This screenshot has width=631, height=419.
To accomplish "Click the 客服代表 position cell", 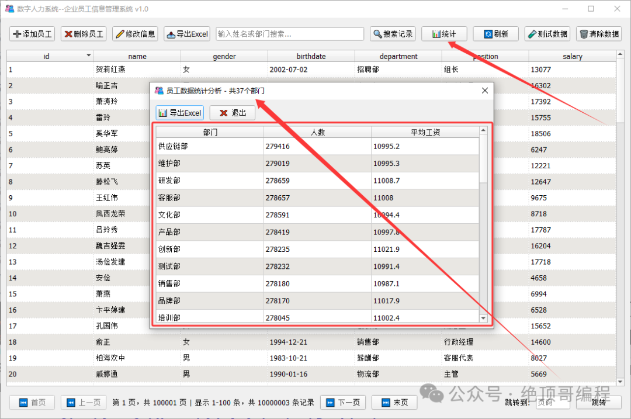I will 486,358.
